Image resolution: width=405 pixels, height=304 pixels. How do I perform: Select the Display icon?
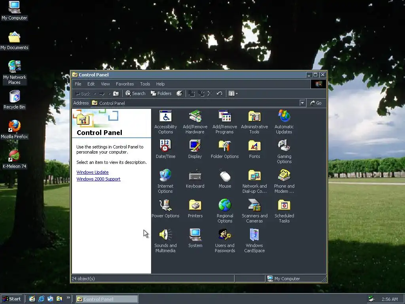coord(195,149)
